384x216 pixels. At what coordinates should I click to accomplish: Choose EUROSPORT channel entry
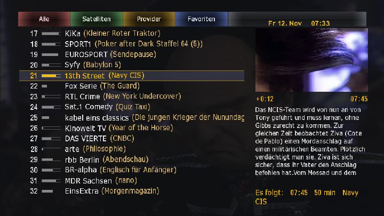(132, 54)
